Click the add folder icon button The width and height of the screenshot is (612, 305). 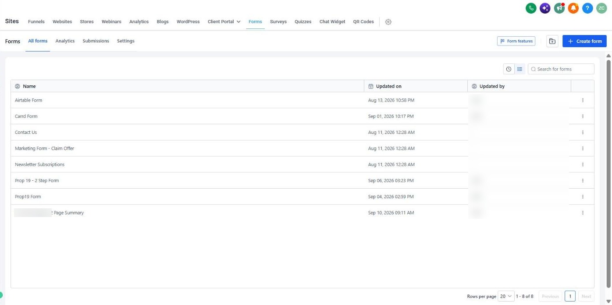coord(552,41)
